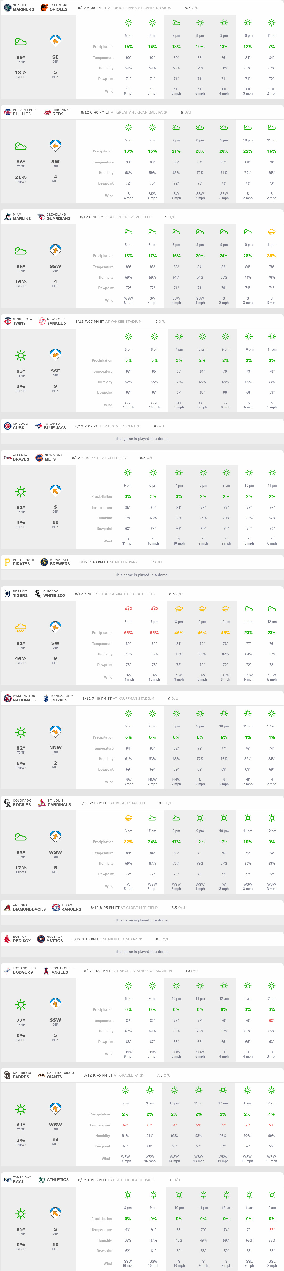284x1271 pixels.
Task: Click the Minnesota Twins logo
Action: pyautogui.click(x=7, y=321)
